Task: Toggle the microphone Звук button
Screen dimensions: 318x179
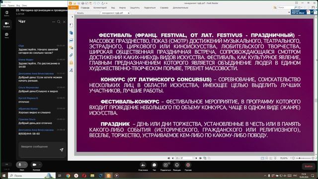Action: pyautogui.click(x=20, y=165)
